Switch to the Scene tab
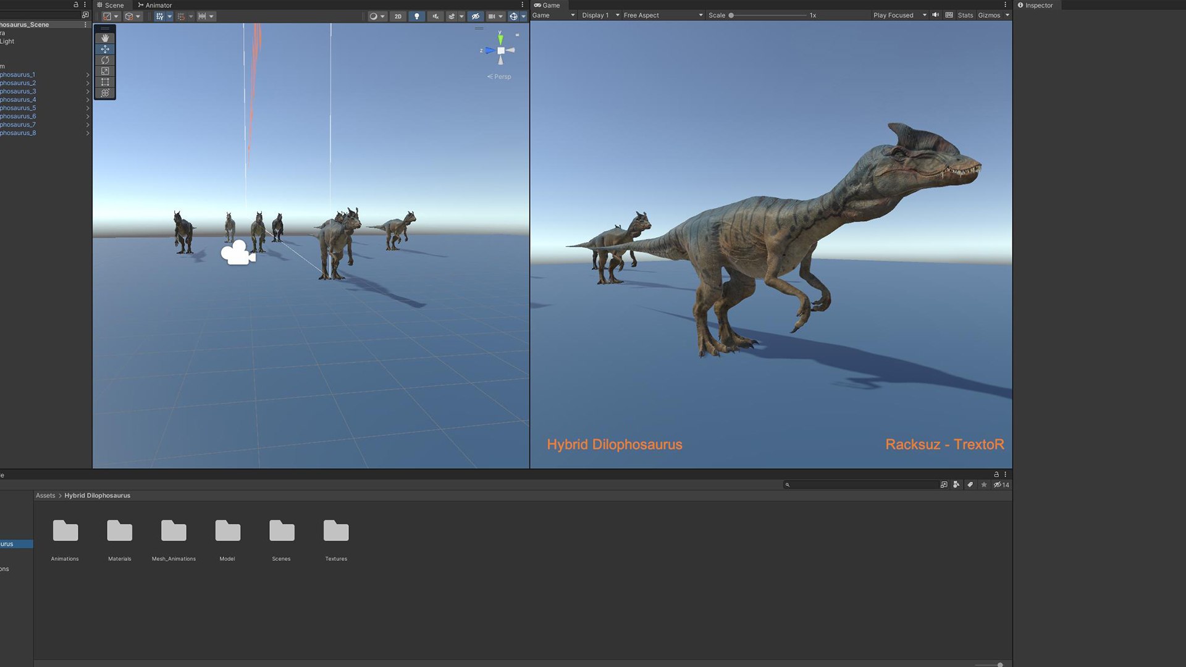The image size is (1186, 667). [x=111, y=5]
